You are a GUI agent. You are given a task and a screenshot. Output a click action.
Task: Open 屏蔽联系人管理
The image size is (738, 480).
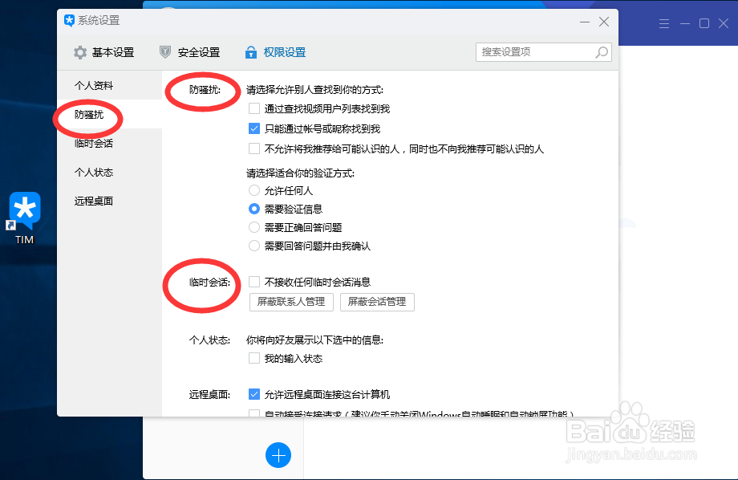point(291,302)
